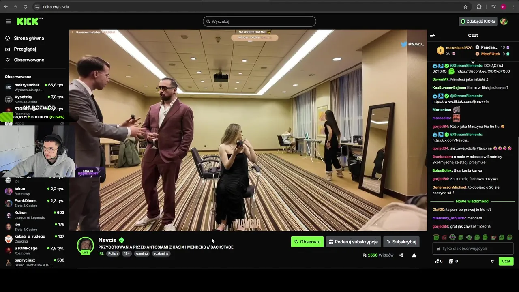Open chat settings gear

coord(492,261)
